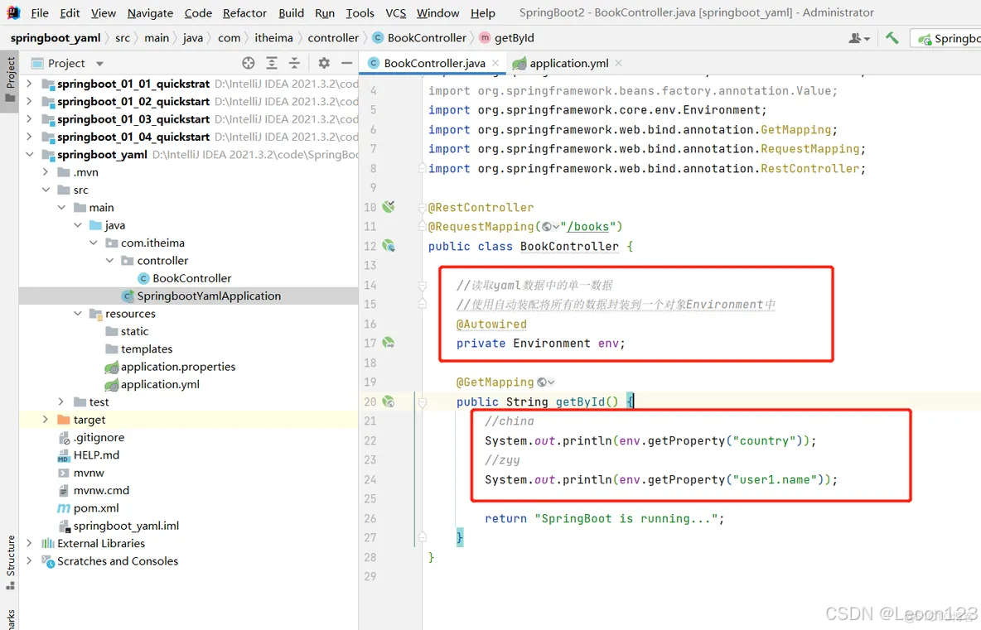
Task: Expand springboot_01_03_quickstart module
Action: coord(29,118)
